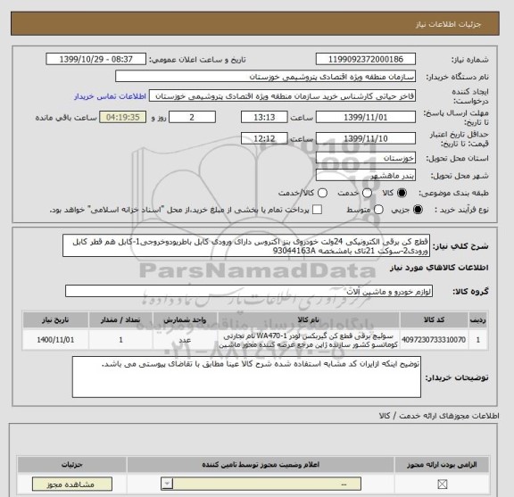Click the WA470-1 product name cell
The image size is (514, 497).
[x=308, y=340]
